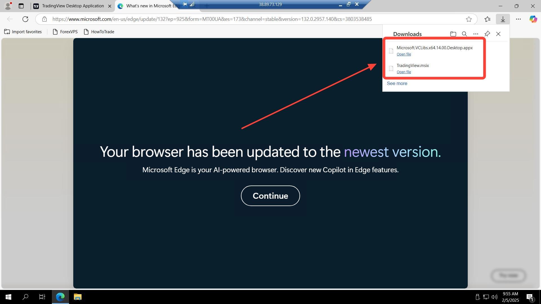Open volume speaker tray icon

[495, 297]
